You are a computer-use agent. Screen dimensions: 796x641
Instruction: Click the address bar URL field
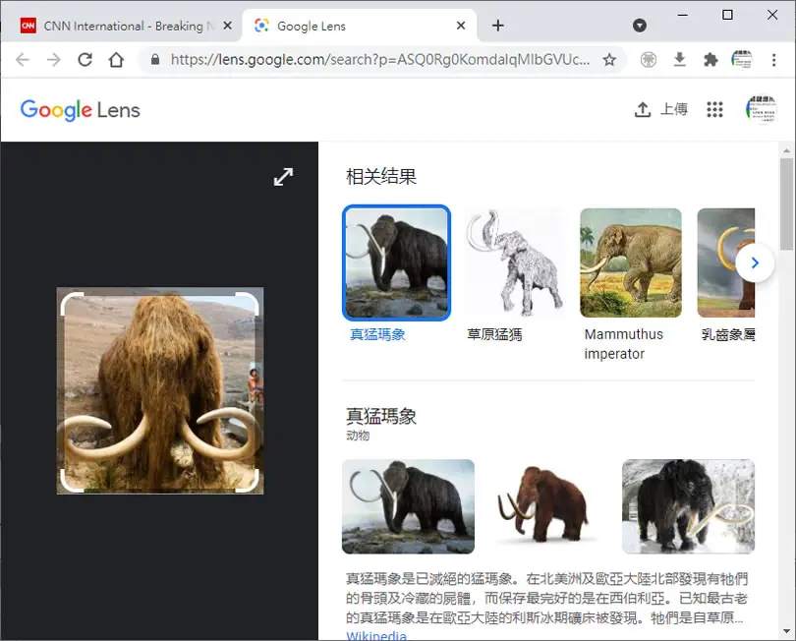[x=379, y=60]
